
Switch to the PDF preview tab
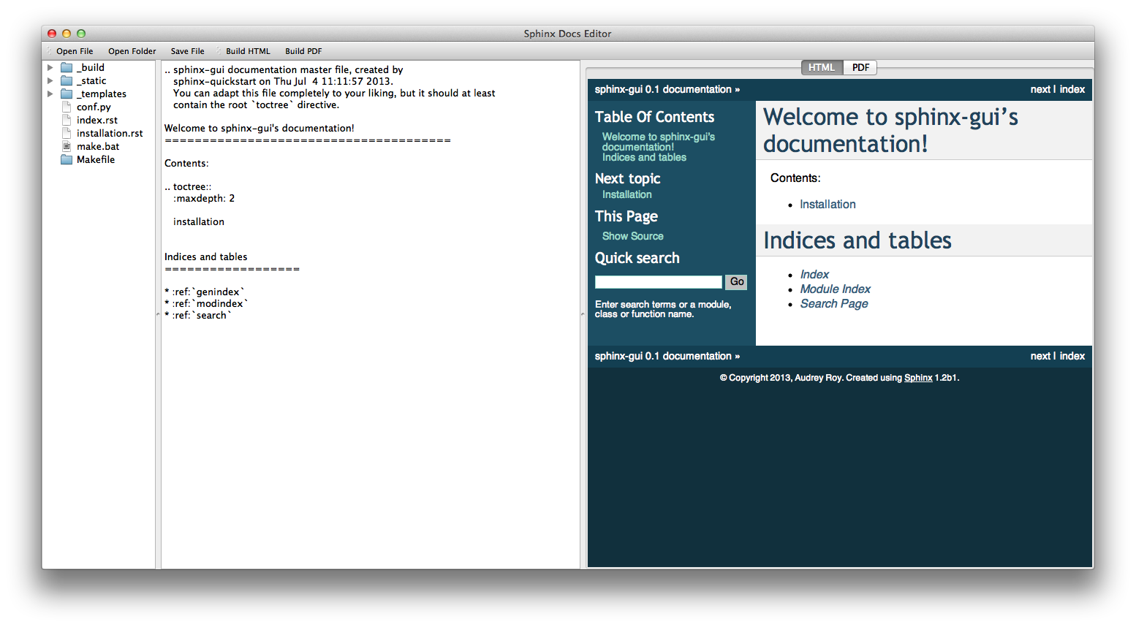860,67
